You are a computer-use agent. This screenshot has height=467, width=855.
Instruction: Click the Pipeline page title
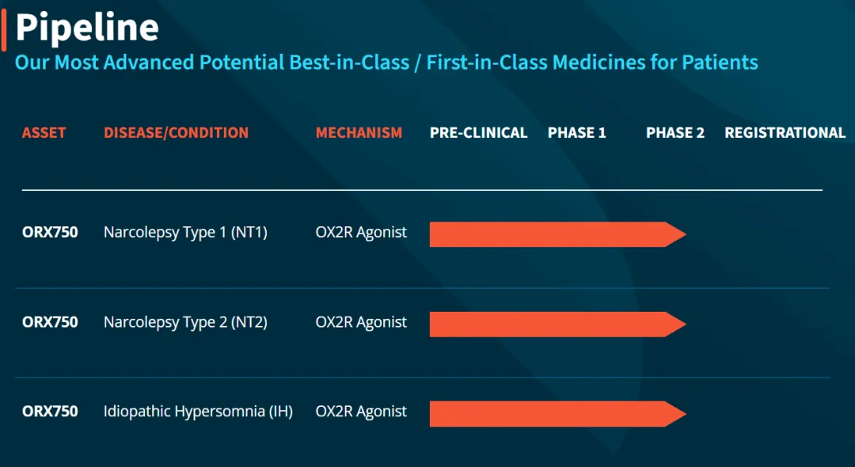point(87,28)
